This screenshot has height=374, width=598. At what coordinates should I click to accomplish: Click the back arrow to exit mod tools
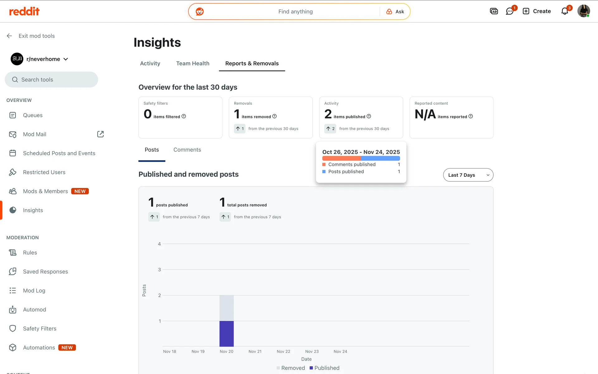pos(9,36)
